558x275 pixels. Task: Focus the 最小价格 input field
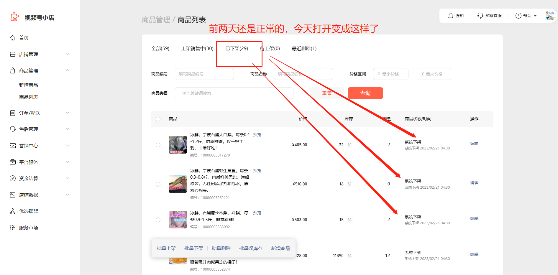click(391, 74)
